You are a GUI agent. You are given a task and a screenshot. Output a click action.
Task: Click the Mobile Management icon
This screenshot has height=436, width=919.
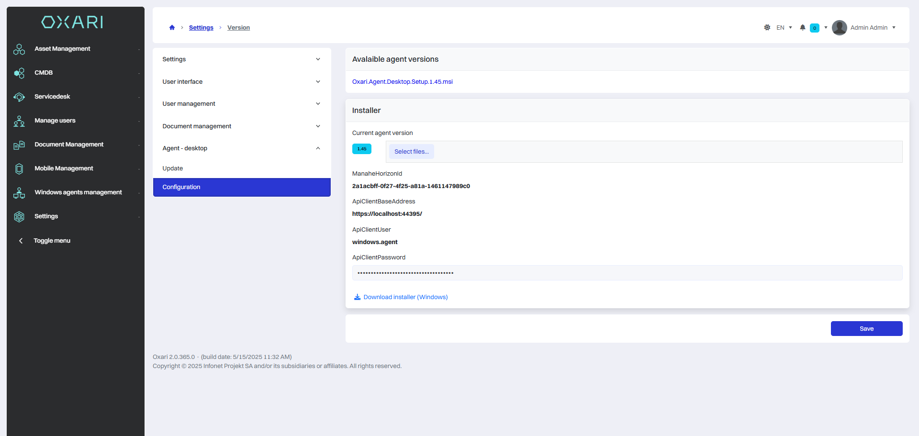[19, 169]
